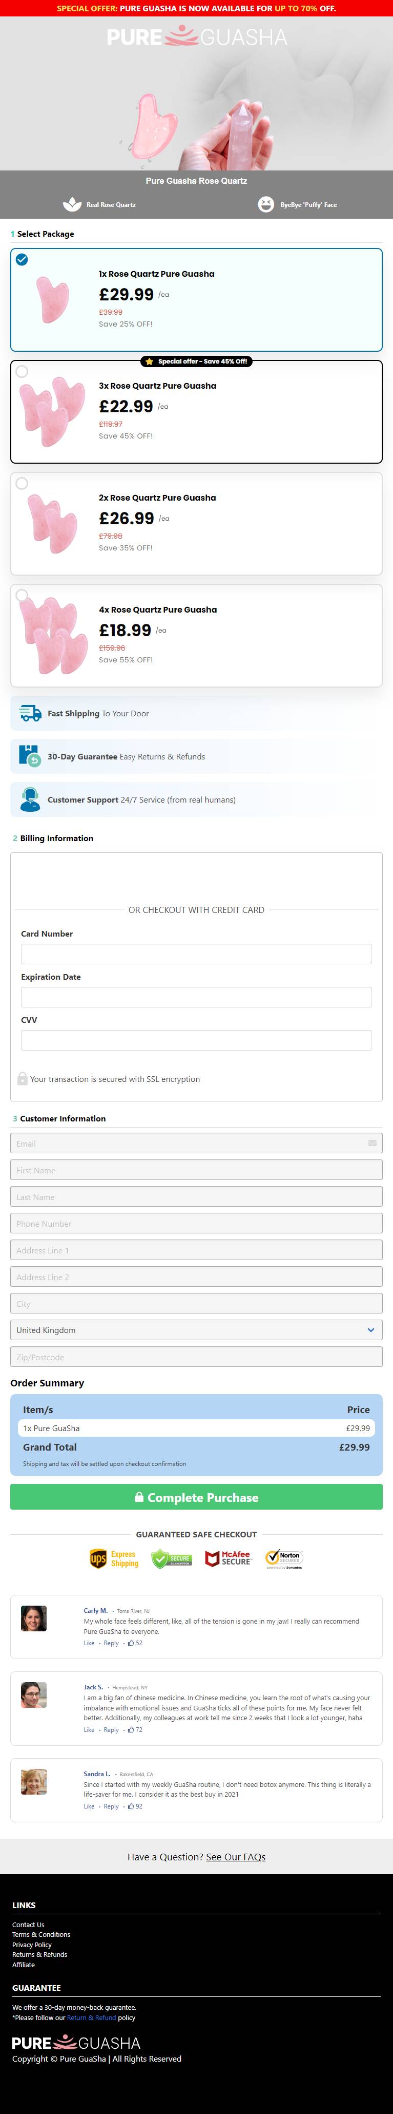Image resolution: width=393 pixels, height=2114 pixels.
Task: Click the Real Rose Quartz lotus icon
Action: [72, 204]
